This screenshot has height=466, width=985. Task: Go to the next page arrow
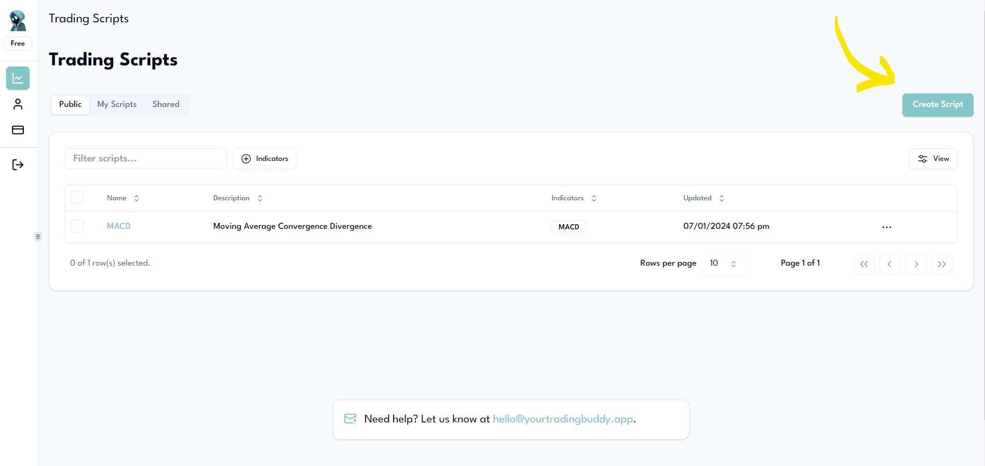click(x=915, y=264)
